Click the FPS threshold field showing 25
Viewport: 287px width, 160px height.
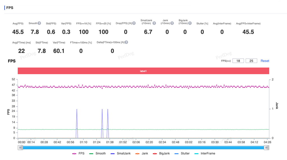pos(251,61)
